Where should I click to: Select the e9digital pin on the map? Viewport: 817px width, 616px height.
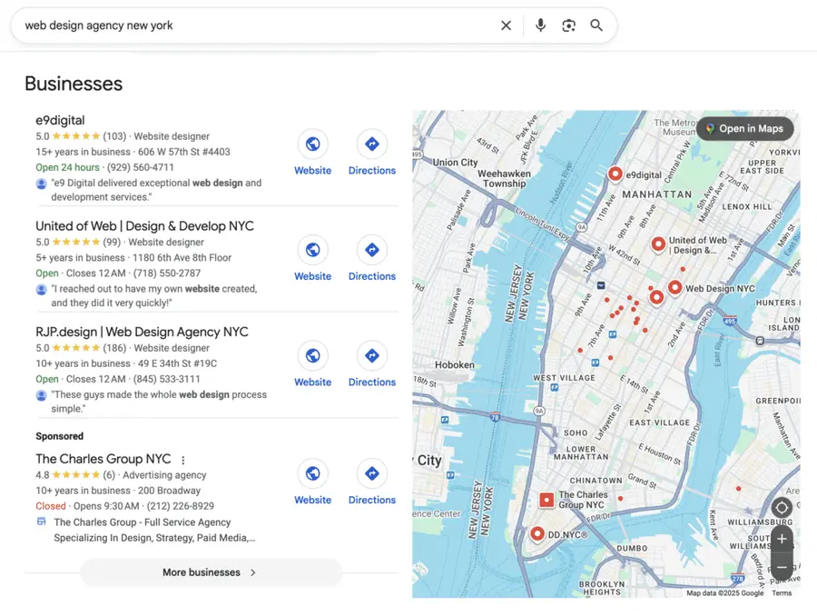(615, 174)
